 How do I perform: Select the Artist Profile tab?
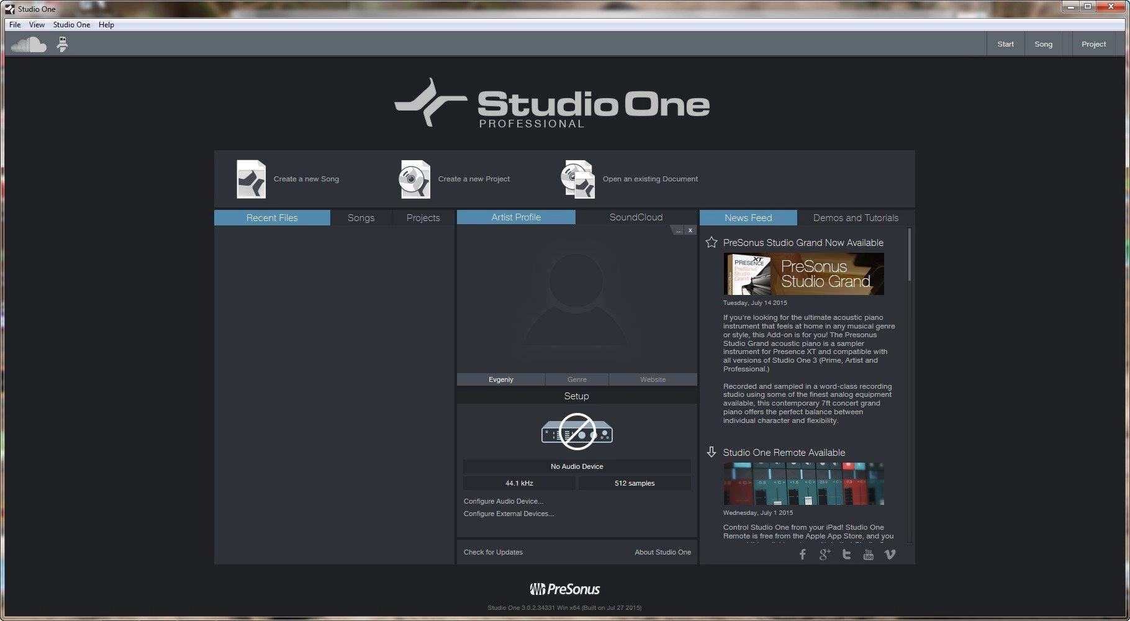516,217
